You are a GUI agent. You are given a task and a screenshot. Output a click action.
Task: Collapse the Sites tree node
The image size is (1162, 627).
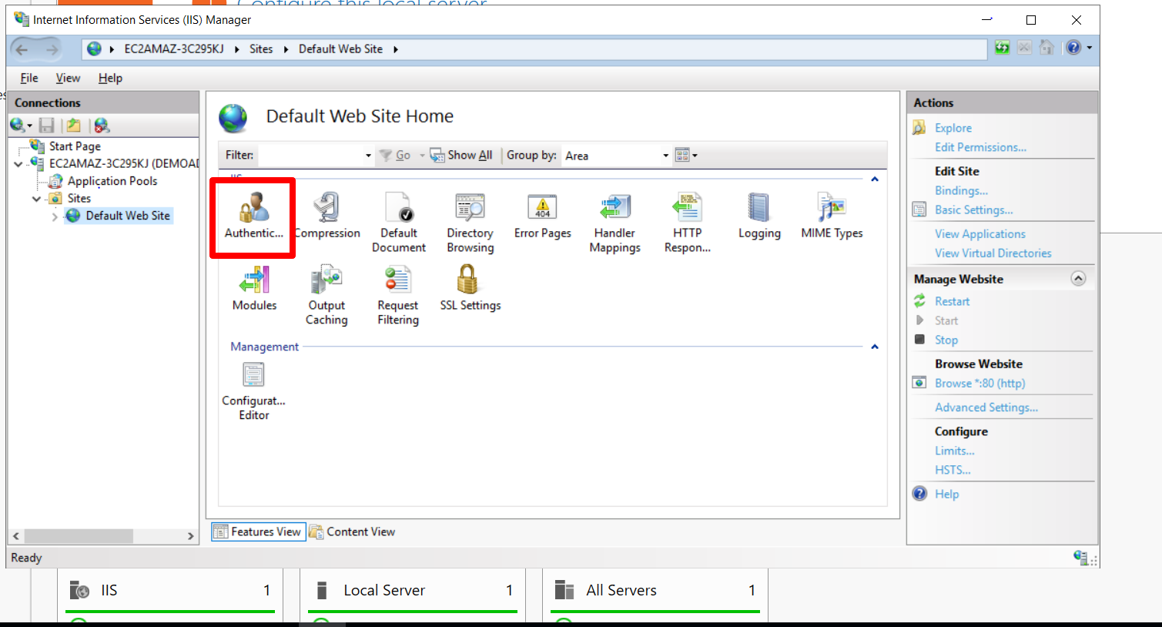(x=36, y=199)
